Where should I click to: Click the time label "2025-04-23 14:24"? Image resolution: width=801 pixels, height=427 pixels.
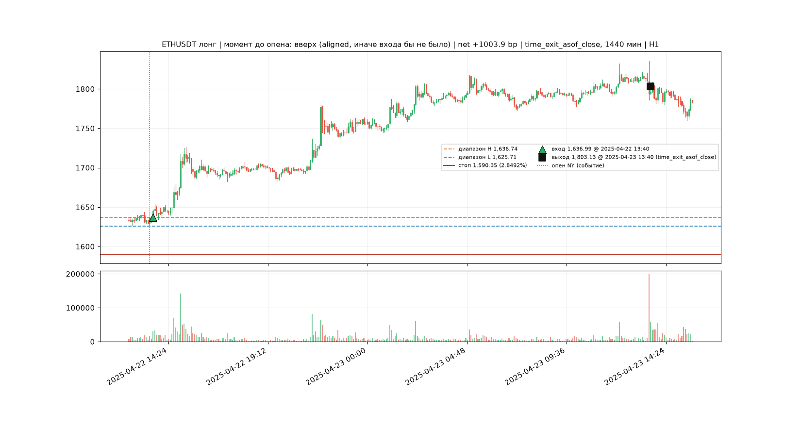[634, 367]
